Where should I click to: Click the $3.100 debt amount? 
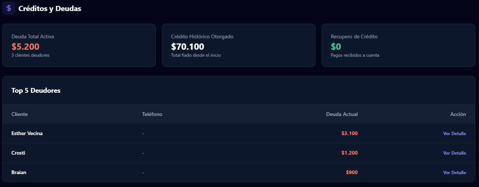(349, 134)
